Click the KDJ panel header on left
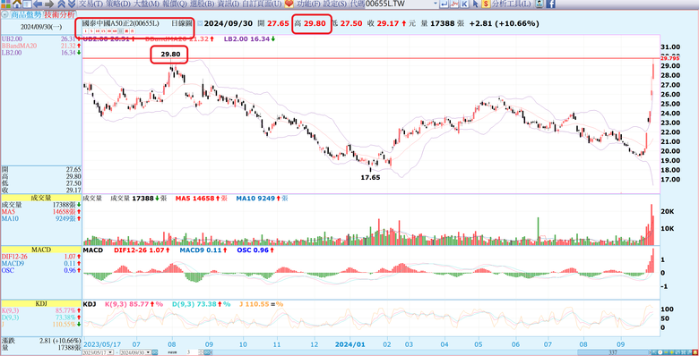 pos(40,303)
